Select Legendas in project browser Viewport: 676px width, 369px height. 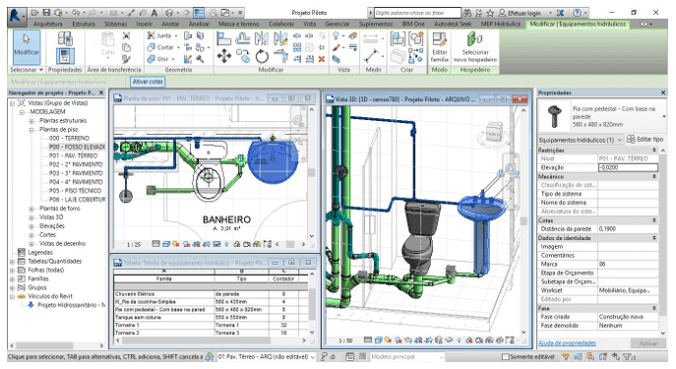click(40, 253)
